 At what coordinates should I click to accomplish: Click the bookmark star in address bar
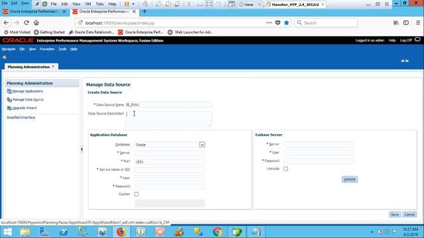pos(286,23)
